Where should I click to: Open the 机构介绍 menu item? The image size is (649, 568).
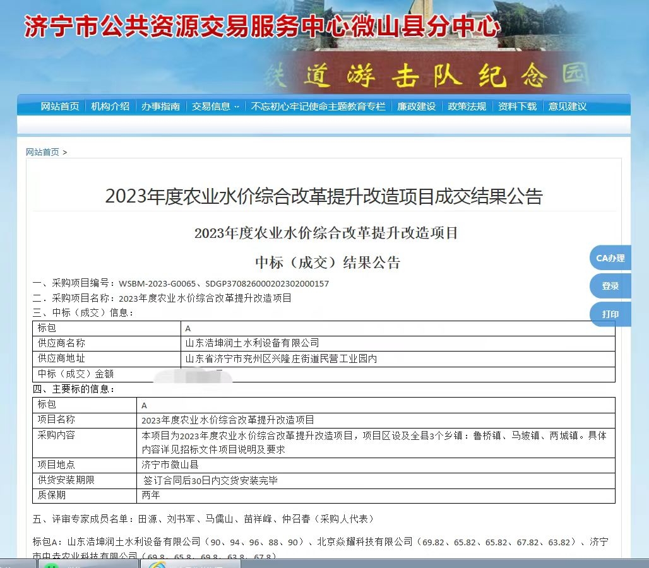111,106
